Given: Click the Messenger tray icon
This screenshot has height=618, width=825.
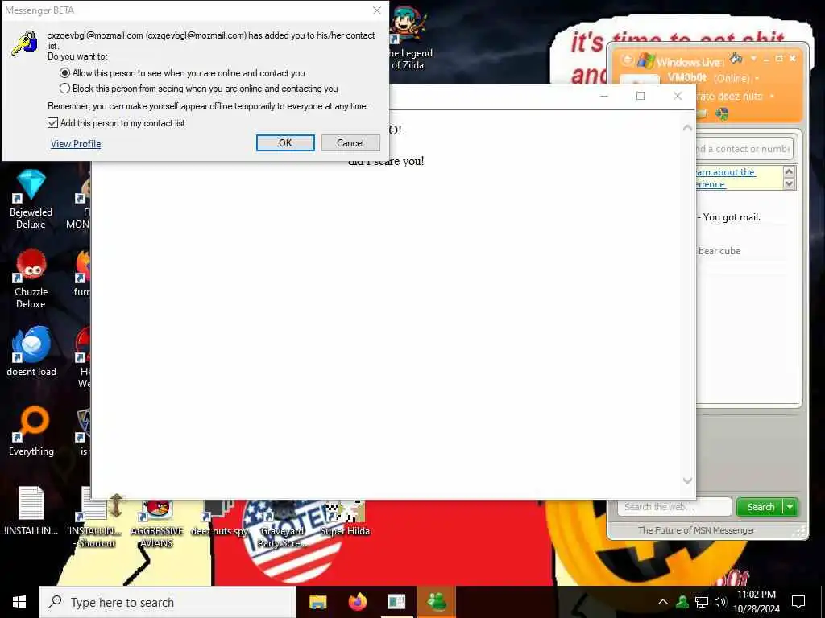Looking at the screenshot, I should 682,602.
